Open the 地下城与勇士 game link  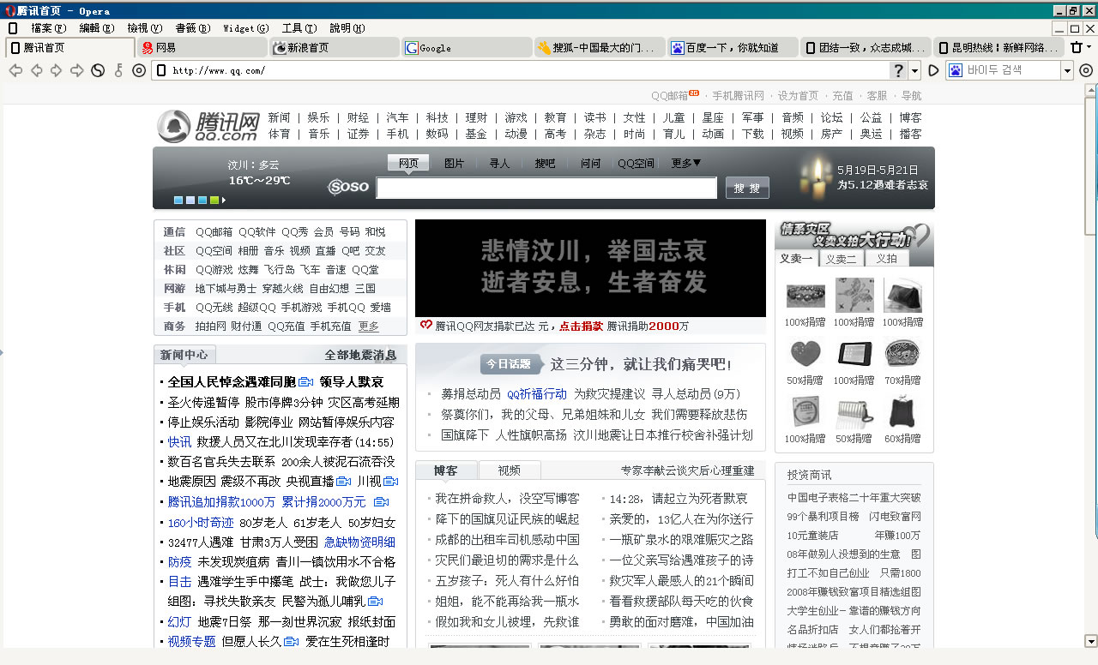pyautogui.click(x=226, y=288)
